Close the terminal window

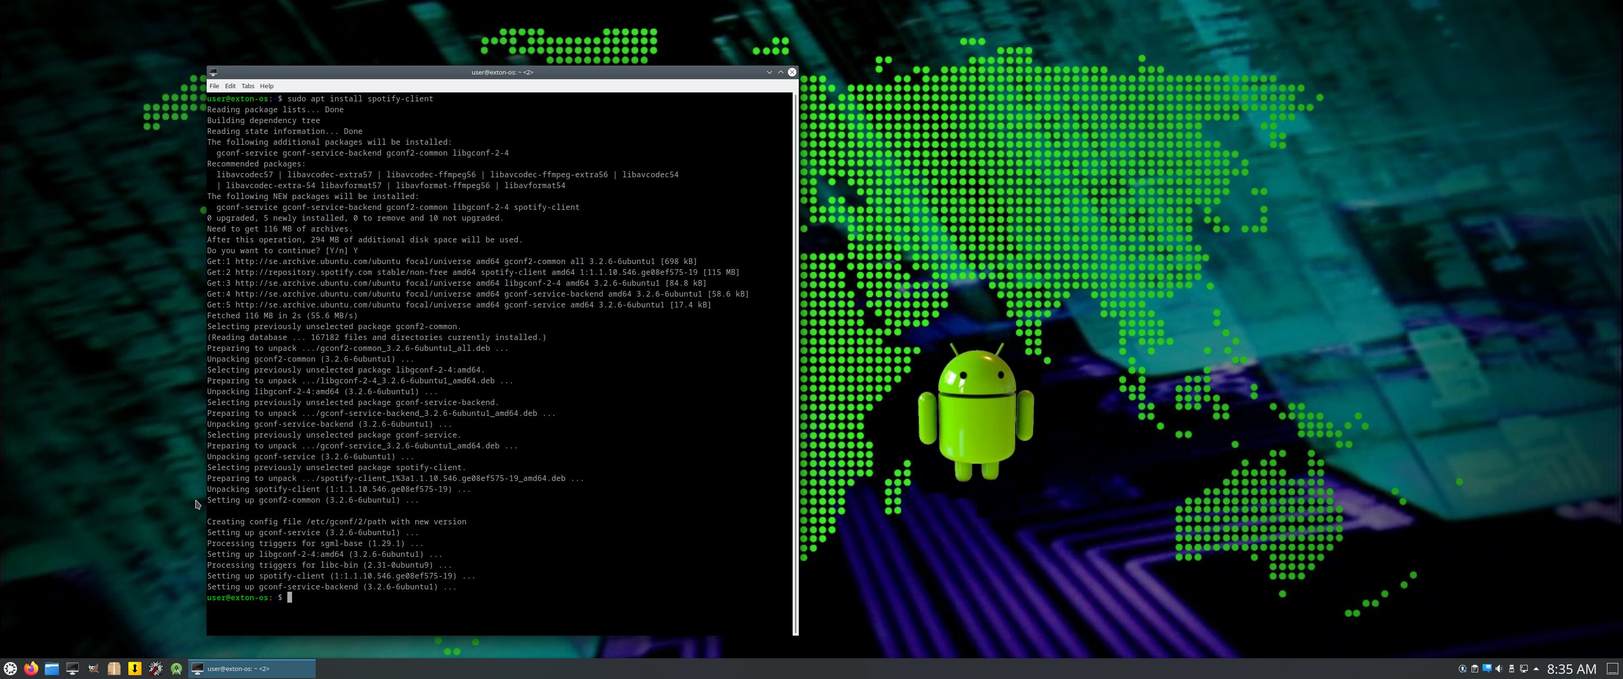pyautogui.click(x=792, y=72)
